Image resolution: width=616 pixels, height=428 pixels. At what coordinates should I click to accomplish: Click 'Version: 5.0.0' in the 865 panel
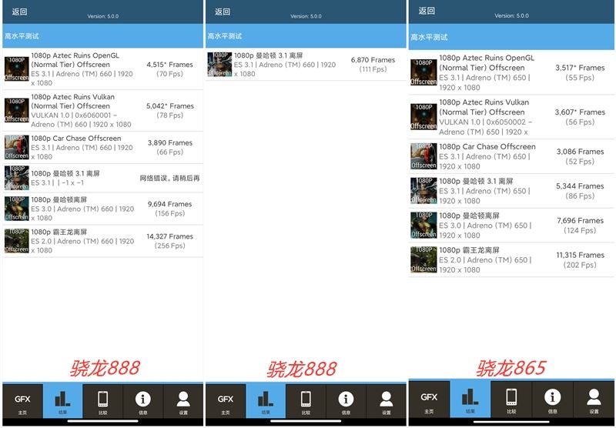pyautogui.click(x=511, y=15)
